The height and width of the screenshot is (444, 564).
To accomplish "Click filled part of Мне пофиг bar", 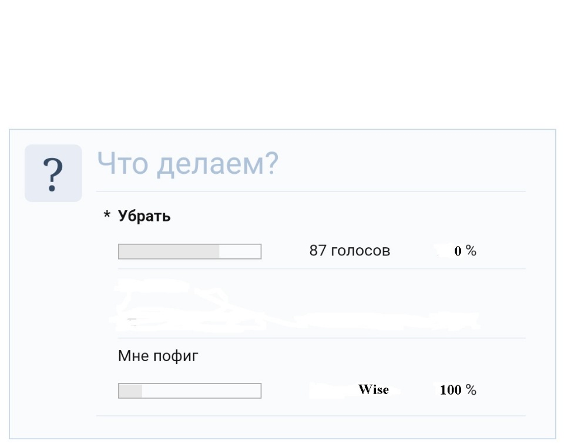I will (x=130, y=391).
